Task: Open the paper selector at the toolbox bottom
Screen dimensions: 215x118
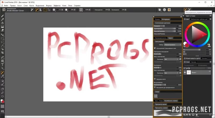Action: pos(2,106)
